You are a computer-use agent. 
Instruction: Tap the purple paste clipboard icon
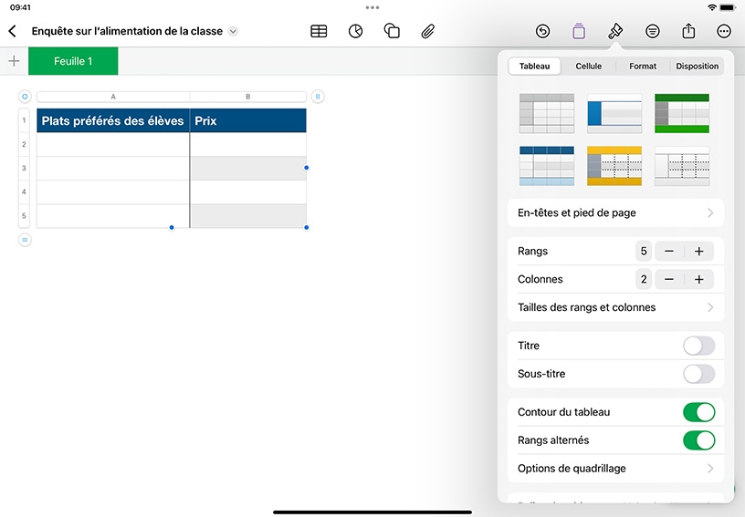click(x=579, y=31)
